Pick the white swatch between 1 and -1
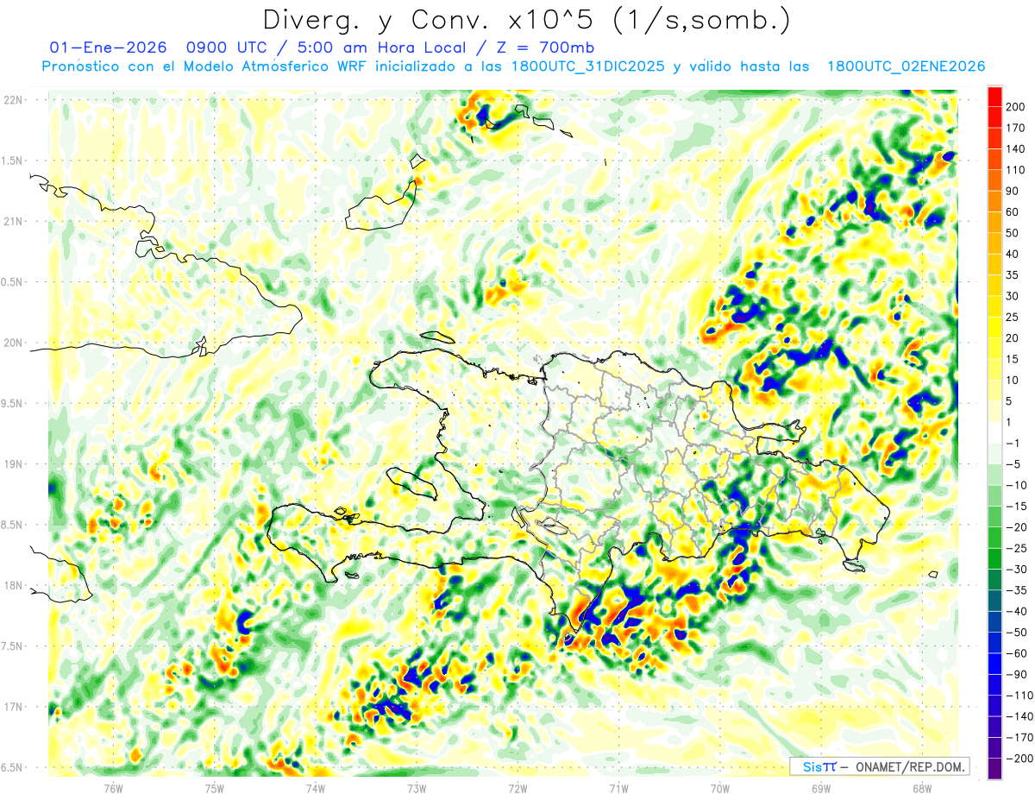The height and width of the screenshot is (800, 1035). point(994,432)
